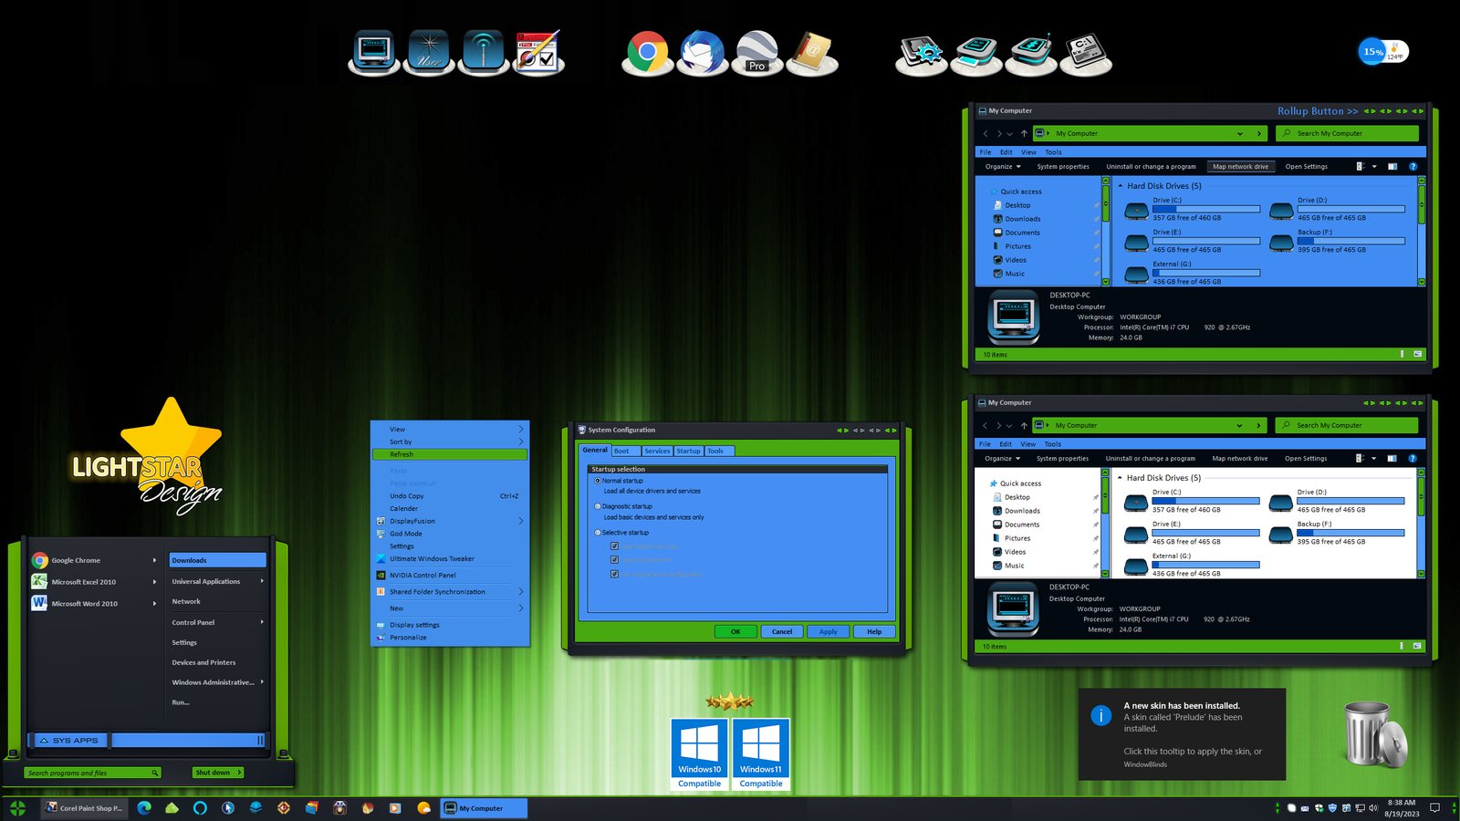Open view options dropdown arrow in lower My Computer window
This screenshot has width=1460, height=821.
pos(1373,459)
